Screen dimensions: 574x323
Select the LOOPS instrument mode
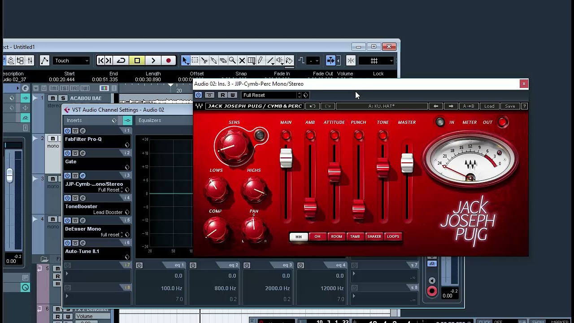click(393, 236)
